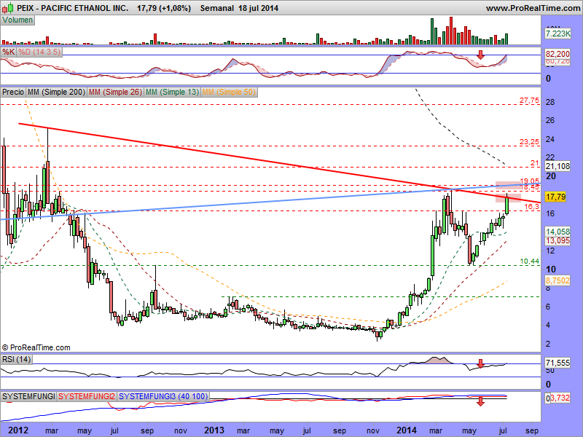
Task: Open the www.ProRealTime.com link
Action: click(533, 8)
